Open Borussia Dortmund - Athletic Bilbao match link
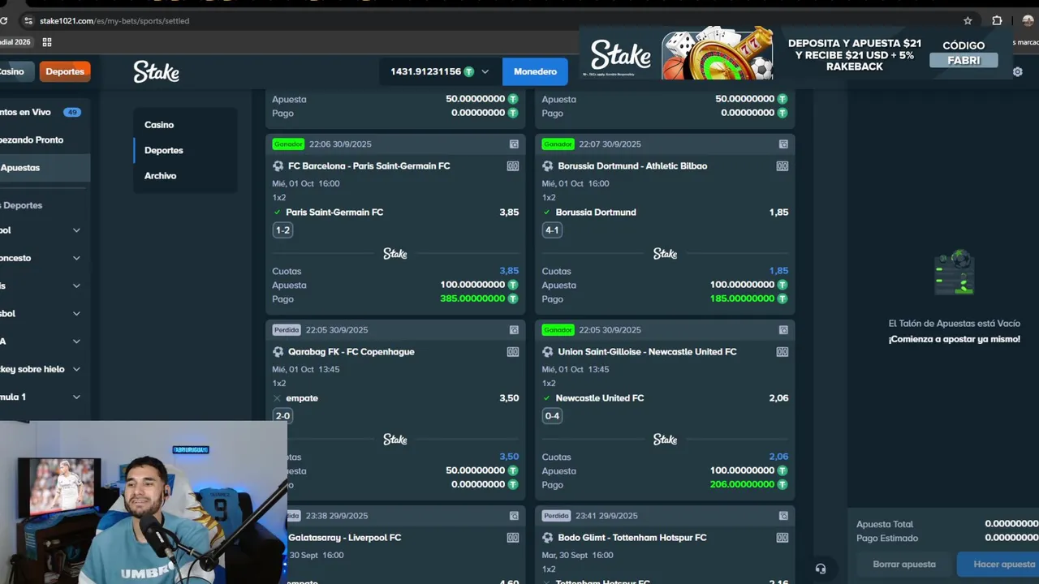1039x584 pixels. point(632,165)
